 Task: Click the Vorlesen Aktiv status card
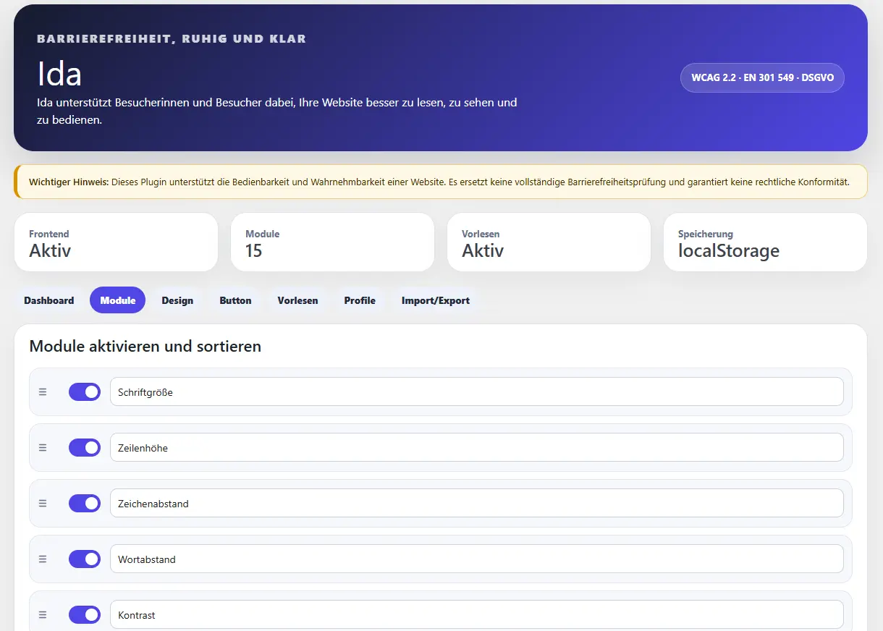(x=549, y=242)
